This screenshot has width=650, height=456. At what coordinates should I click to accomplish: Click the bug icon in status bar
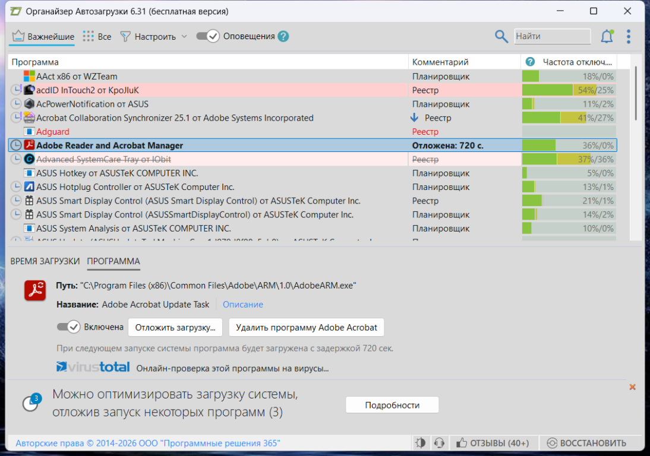pyautogui.click(x=421, y=443)
